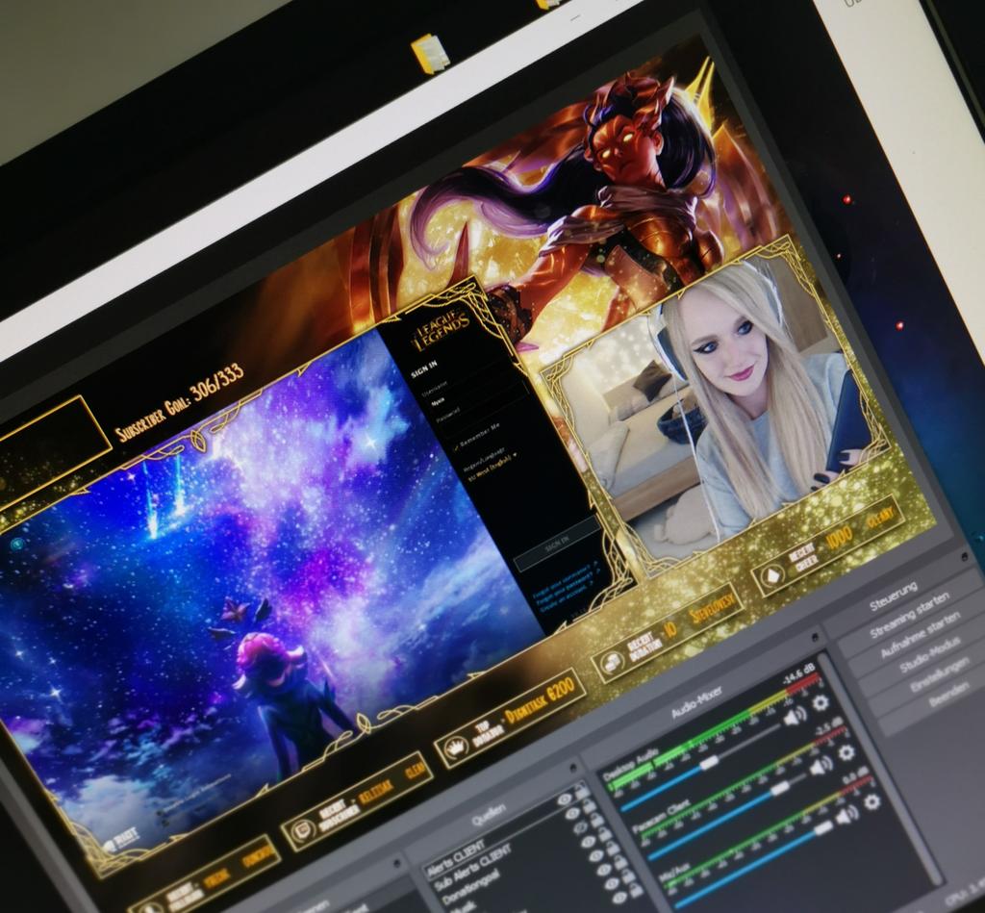Click the Recent Cheer 1000 value
Image resolution: width=985 pixels, height=913 pixels.
839,537
